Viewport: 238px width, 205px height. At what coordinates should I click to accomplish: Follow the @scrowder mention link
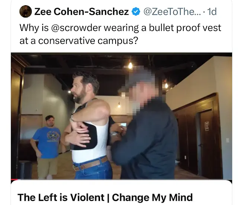[76, 28]
